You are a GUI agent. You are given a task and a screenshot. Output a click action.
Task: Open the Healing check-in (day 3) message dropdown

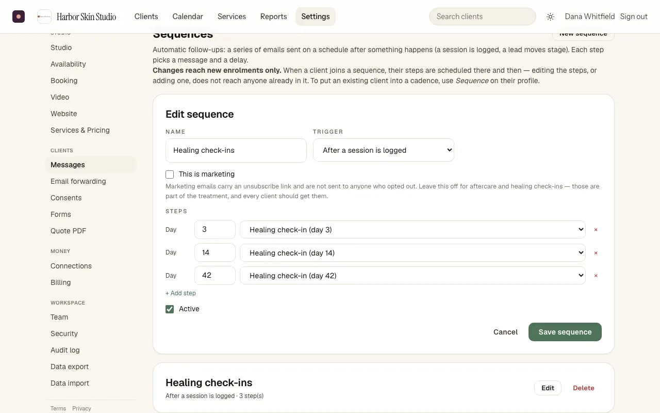(x=413, y=230)
